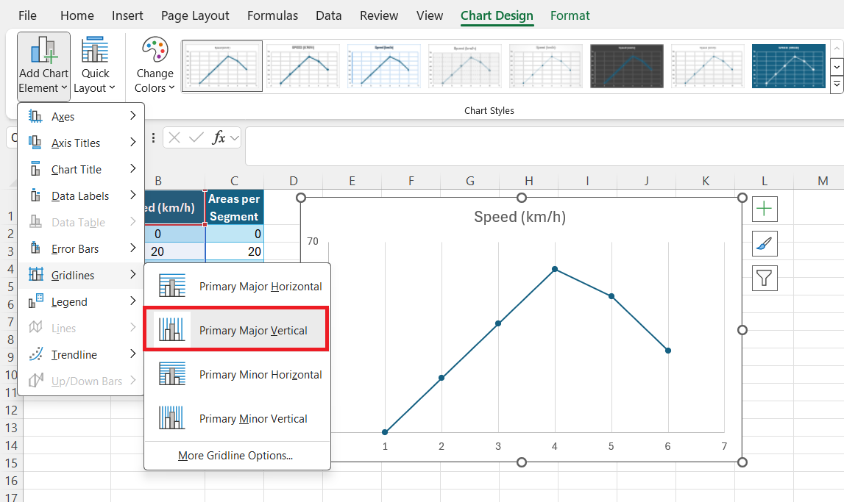The height and width of the screenshot is (502, 844).
Task: Open More Gridline Options
Action: click(235, 455)
